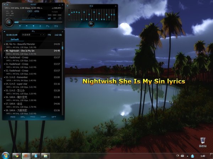The image size is (213, 159).
Task: Pause playback with the round AIMP button
Action: tap(8, 22)
